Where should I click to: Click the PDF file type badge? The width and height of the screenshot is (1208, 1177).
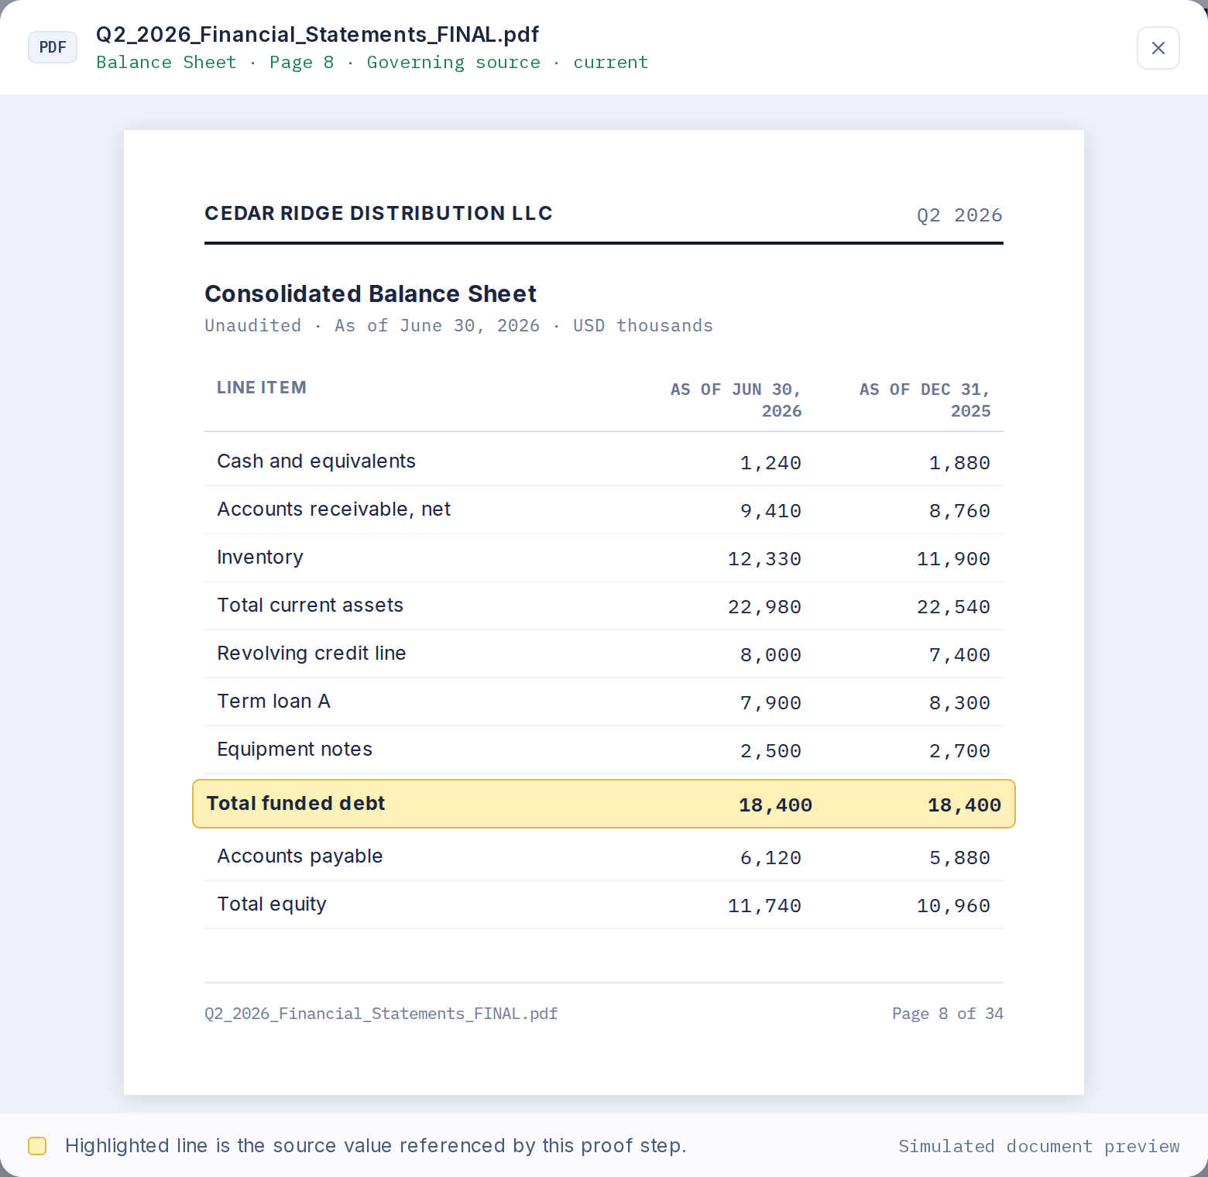click(x=53, y=47)
